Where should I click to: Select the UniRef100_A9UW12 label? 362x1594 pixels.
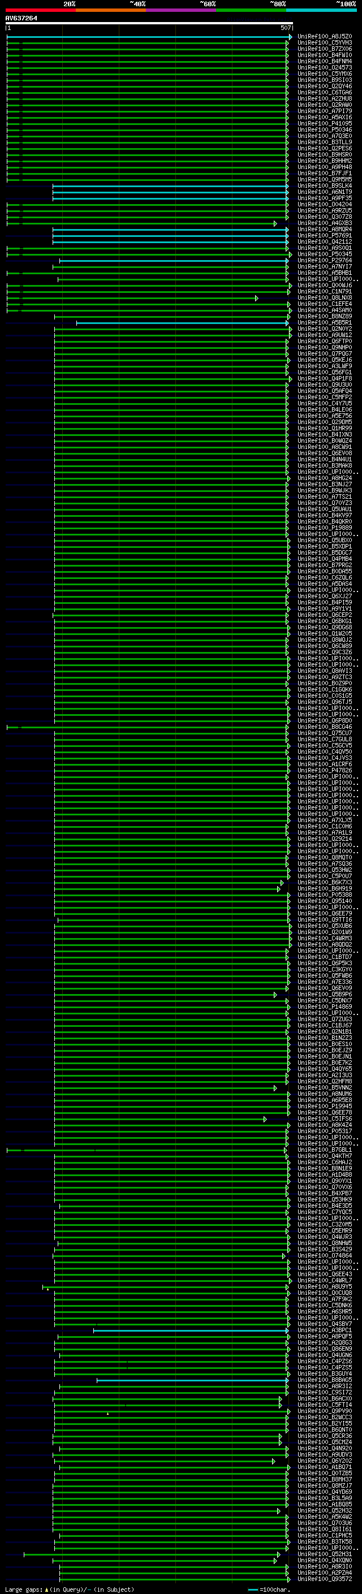tap(325, 335)
